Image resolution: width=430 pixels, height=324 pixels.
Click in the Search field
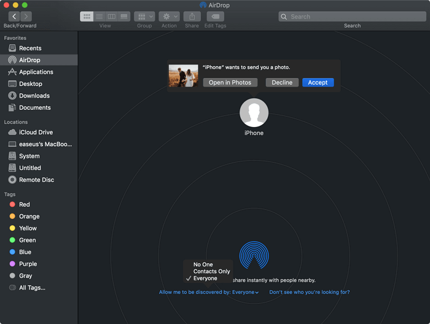pos(352,17)
